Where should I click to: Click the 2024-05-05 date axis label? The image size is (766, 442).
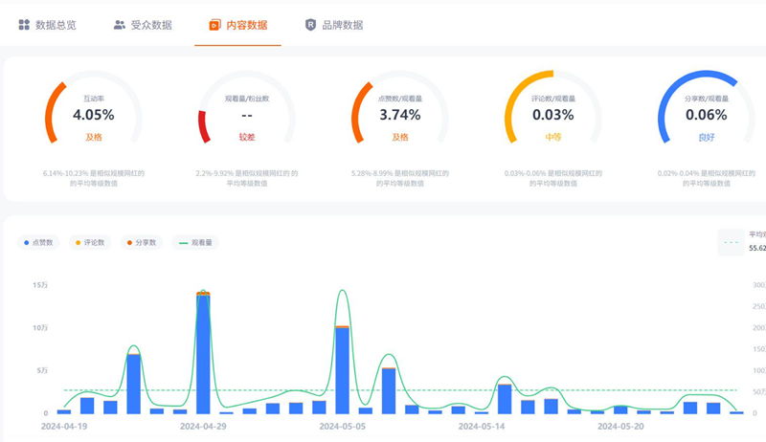(342, 426)
